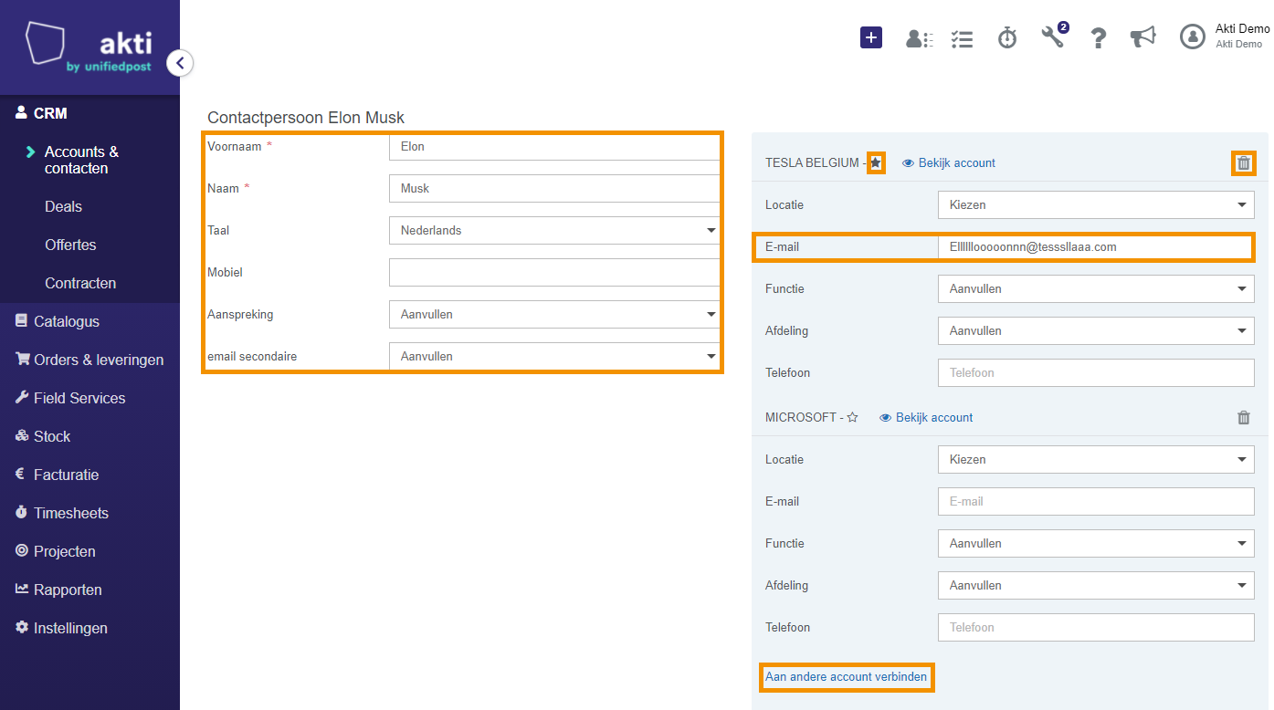Click the plus quick-add icon

pyautogui.click(x=871, y=37)
